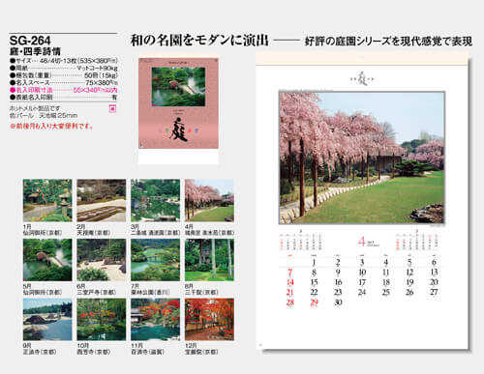Select the 4月 cherry blossom thumbnail

tap(209, 200)
